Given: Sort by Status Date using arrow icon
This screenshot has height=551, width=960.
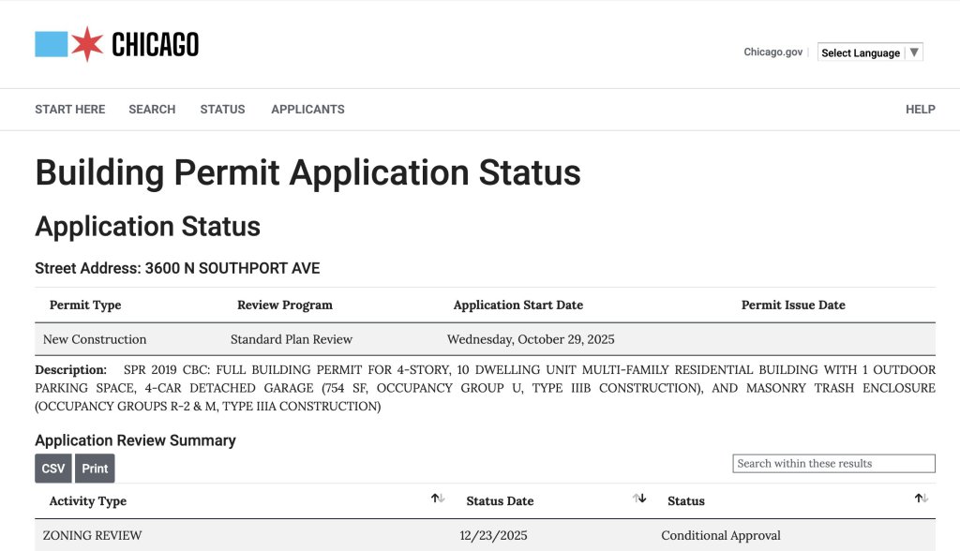Looking at the screenshot, I should point(639,499).
